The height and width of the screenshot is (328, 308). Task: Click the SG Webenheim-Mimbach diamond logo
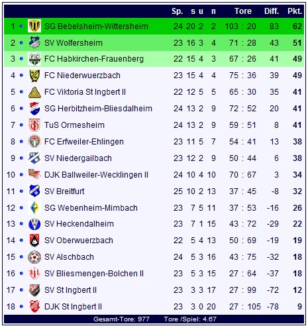click(34, 207)
